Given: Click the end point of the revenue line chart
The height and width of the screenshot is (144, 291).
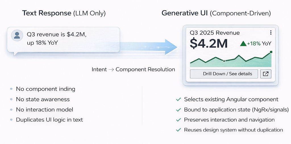Looking at the screenshot, I should click(x=271, y=52).
